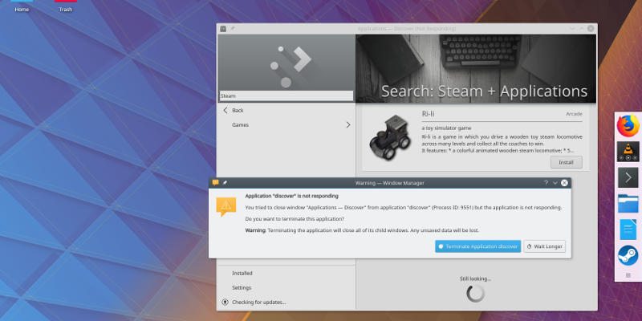Image resolution: width=642 pixels, height=321 pixels.
Task: Click the Window Manager dialog titlebar menu icon
Action: click(x=215, y=183)
